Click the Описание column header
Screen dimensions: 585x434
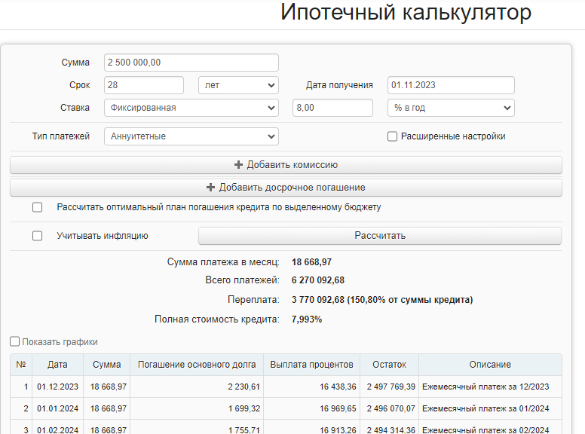(x=490, y=365)
